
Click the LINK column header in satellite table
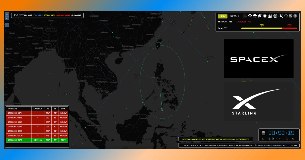[x=63, y=109]
